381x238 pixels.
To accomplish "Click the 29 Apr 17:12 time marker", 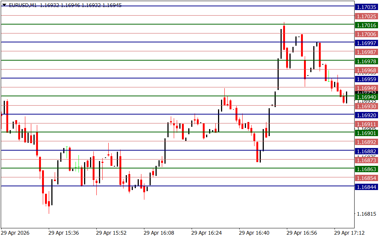I will click(349, 233).
